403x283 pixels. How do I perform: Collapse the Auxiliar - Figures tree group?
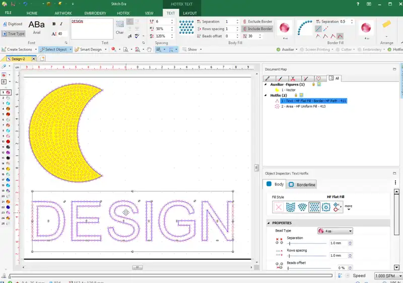[265, 84]
